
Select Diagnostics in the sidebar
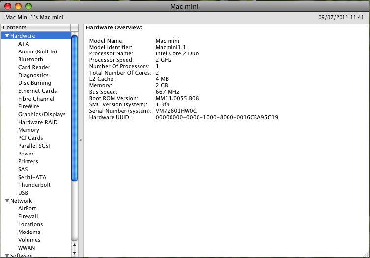pyautogui.click(x=33, y=75)
